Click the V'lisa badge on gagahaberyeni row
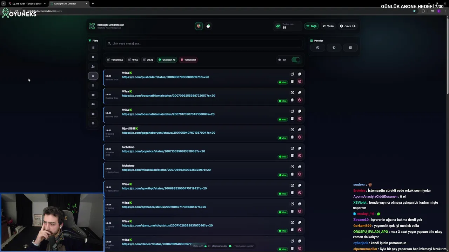449x252 pixels. [283, 138]
